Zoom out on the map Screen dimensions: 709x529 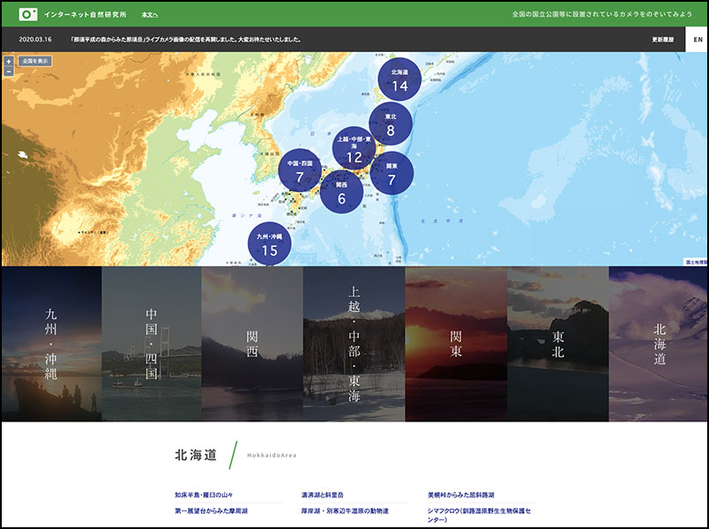pyautogui.click(x=9, y=71)
